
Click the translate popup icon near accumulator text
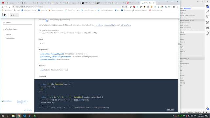tap(47, 21)
